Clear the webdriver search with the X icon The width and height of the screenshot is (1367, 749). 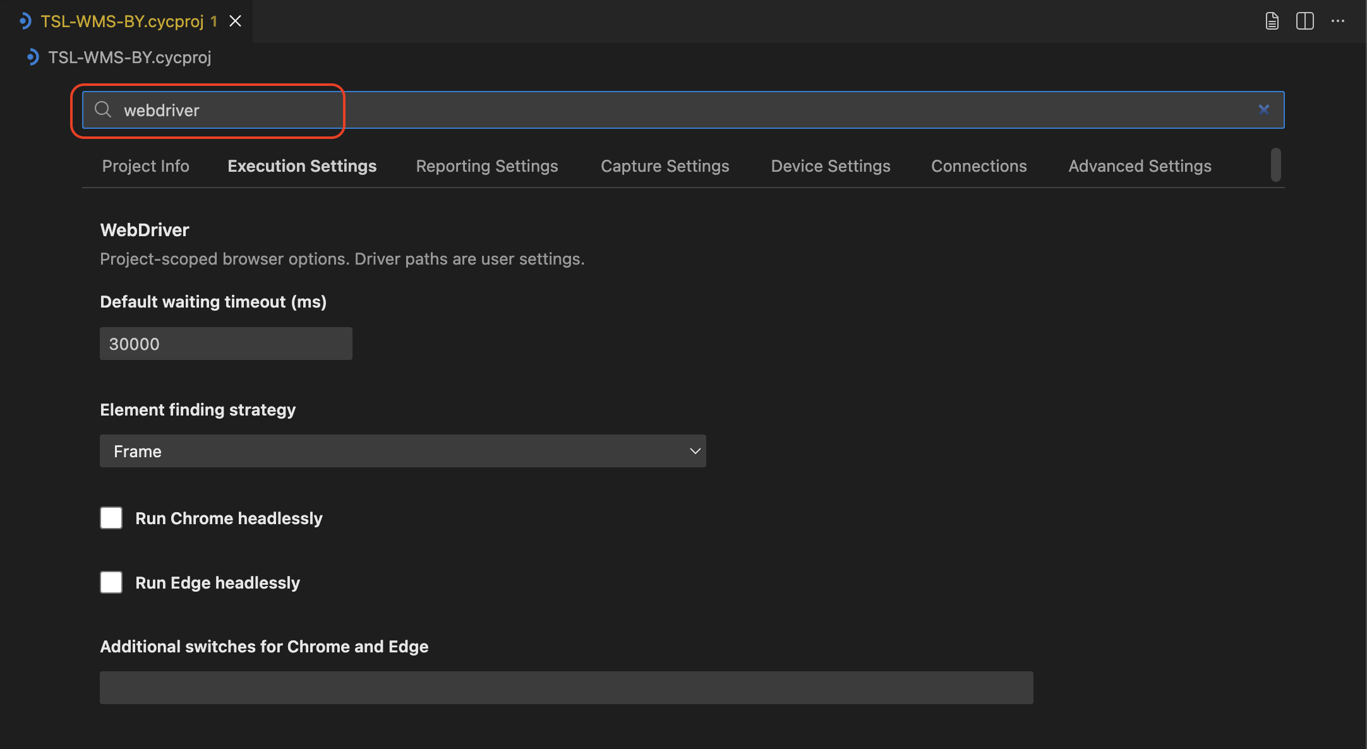click(1263, 109)
